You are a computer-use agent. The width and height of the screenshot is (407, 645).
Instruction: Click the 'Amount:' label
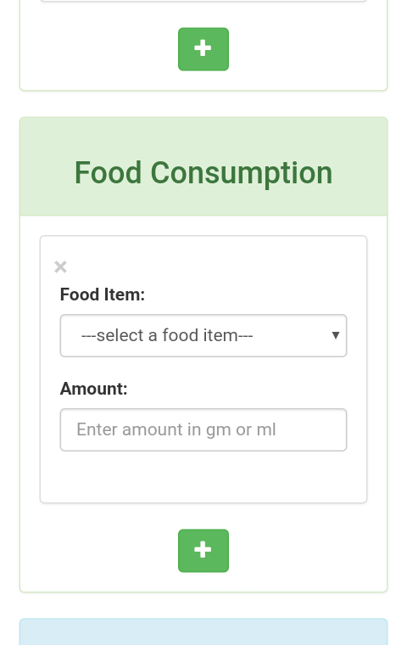tap(94, 389)
